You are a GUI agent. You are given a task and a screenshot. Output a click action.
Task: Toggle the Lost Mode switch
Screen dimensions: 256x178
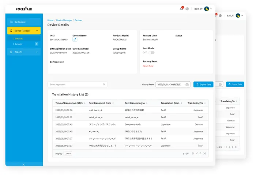click(x=151, y=53)
